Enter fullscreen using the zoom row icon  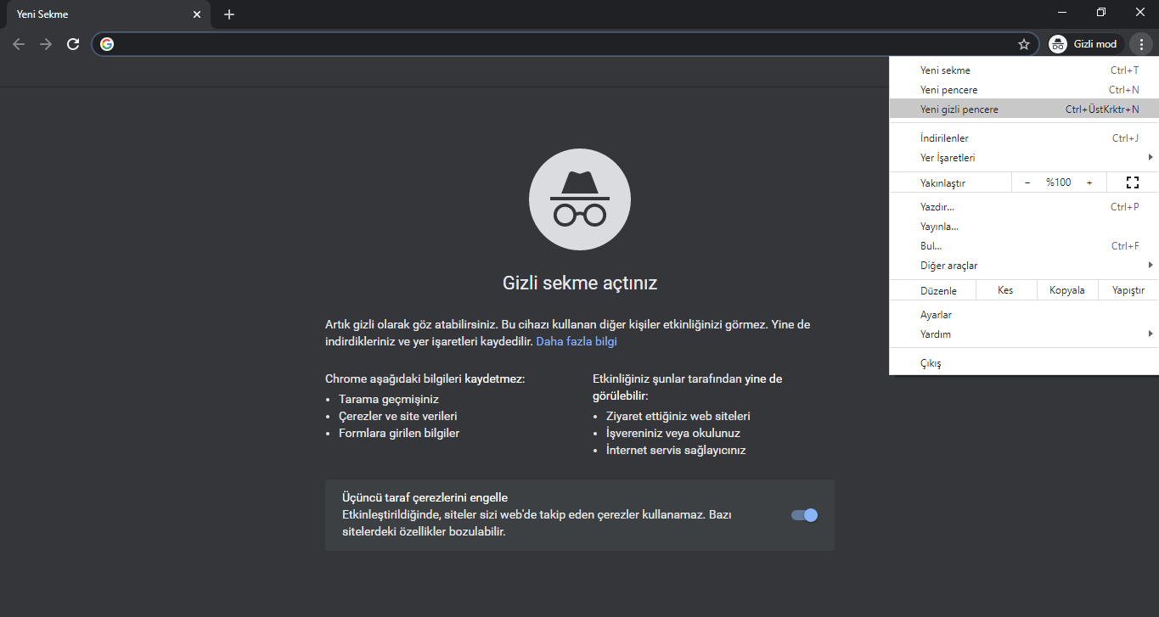pyautogui.click(x=1132, y=182)
